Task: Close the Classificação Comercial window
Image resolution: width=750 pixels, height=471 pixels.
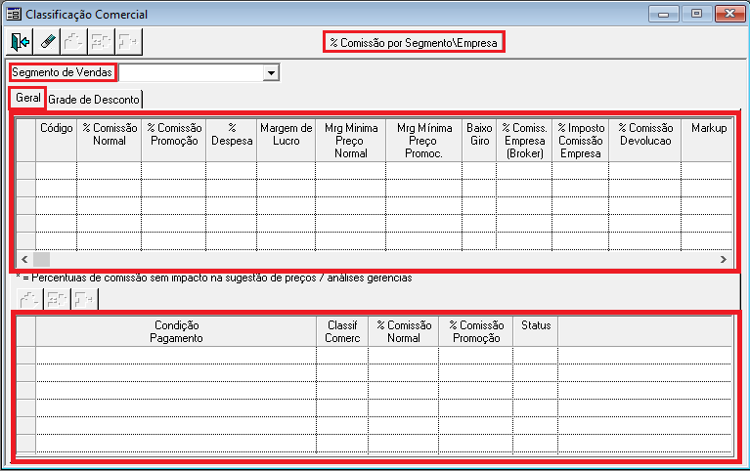Action: coord(729,14)
